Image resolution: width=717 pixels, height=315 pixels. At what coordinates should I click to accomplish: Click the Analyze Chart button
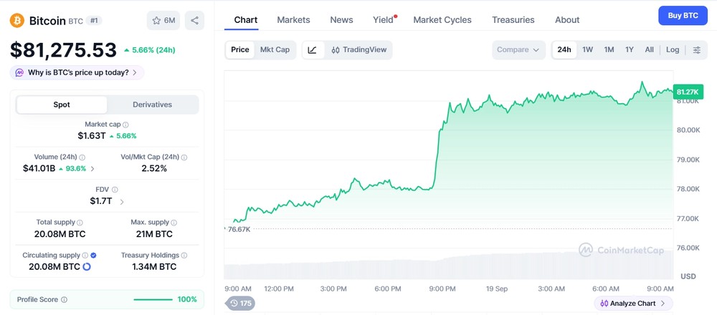[633, 303]
